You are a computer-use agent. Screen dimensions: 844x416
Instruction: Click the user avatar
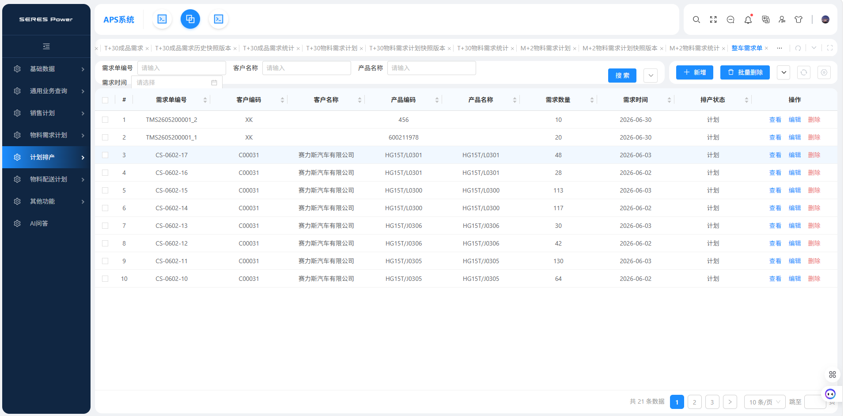tap(825, 19)
